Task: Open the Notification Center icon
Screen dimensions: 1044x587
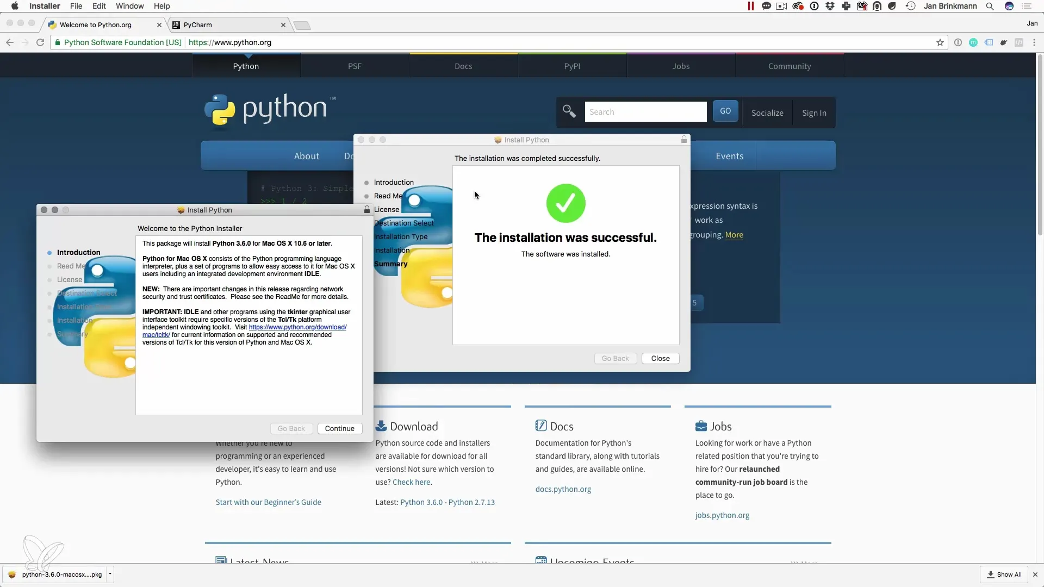Action: [x=1027, y=6]
